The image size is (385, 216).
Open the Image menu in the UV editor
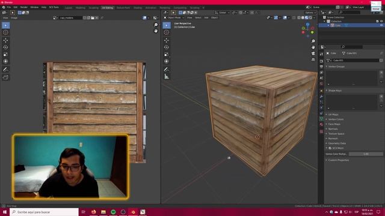tap(14, 18)
